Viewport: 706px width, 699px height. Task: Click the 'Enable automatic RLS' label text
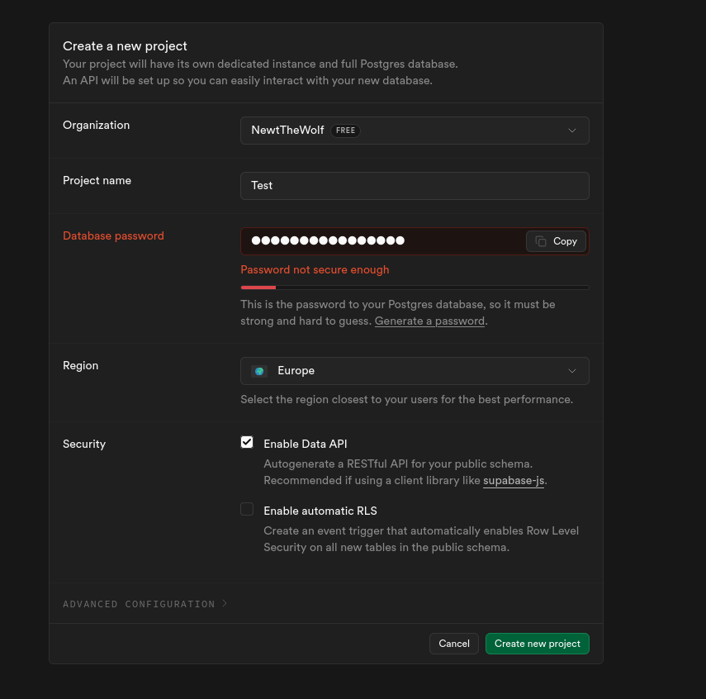[320, 511]
